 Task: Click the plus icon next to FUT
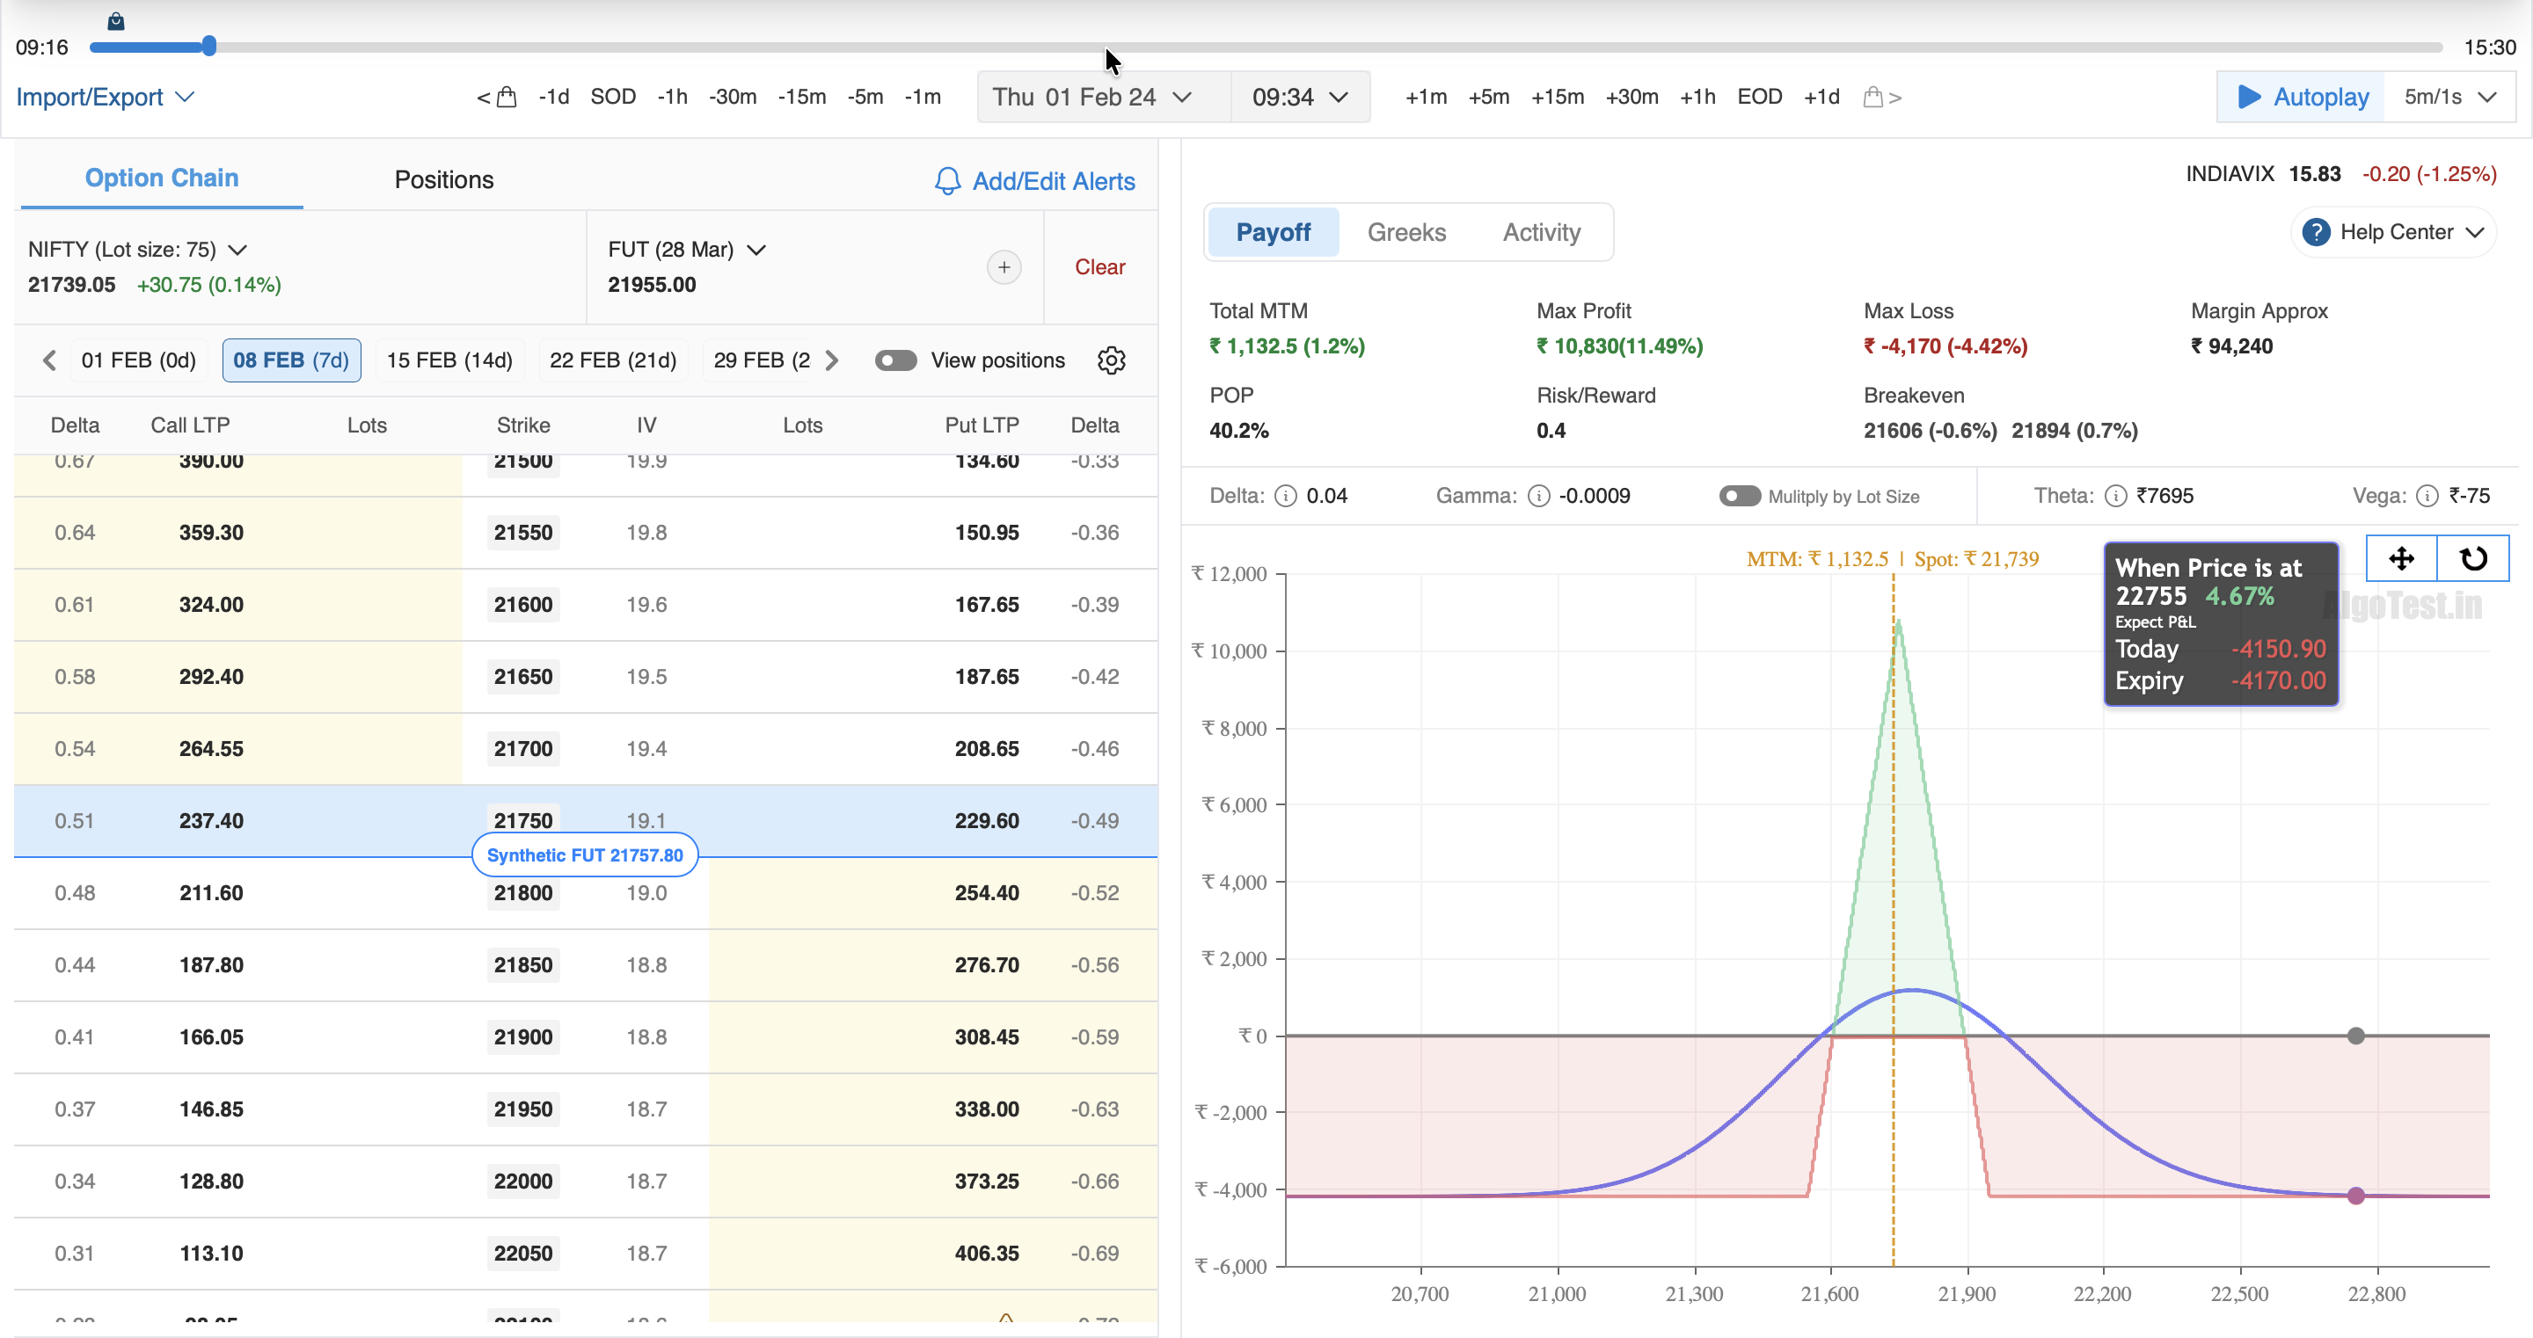pos(1003,267)
